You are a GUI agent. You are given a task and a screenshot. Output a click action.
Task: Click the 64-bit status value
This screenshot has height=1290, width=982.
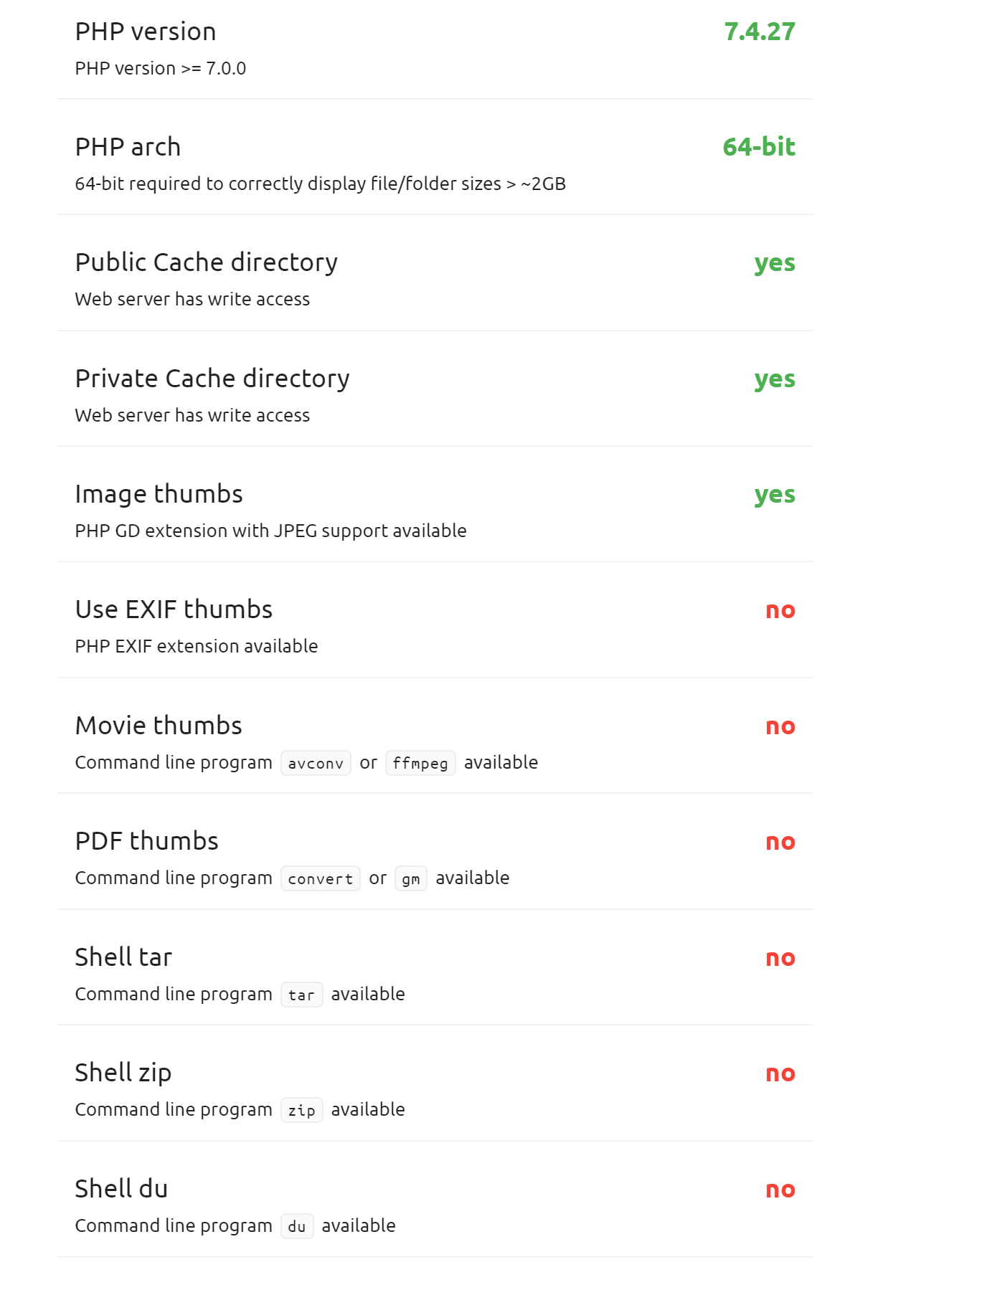click(759, 147)
